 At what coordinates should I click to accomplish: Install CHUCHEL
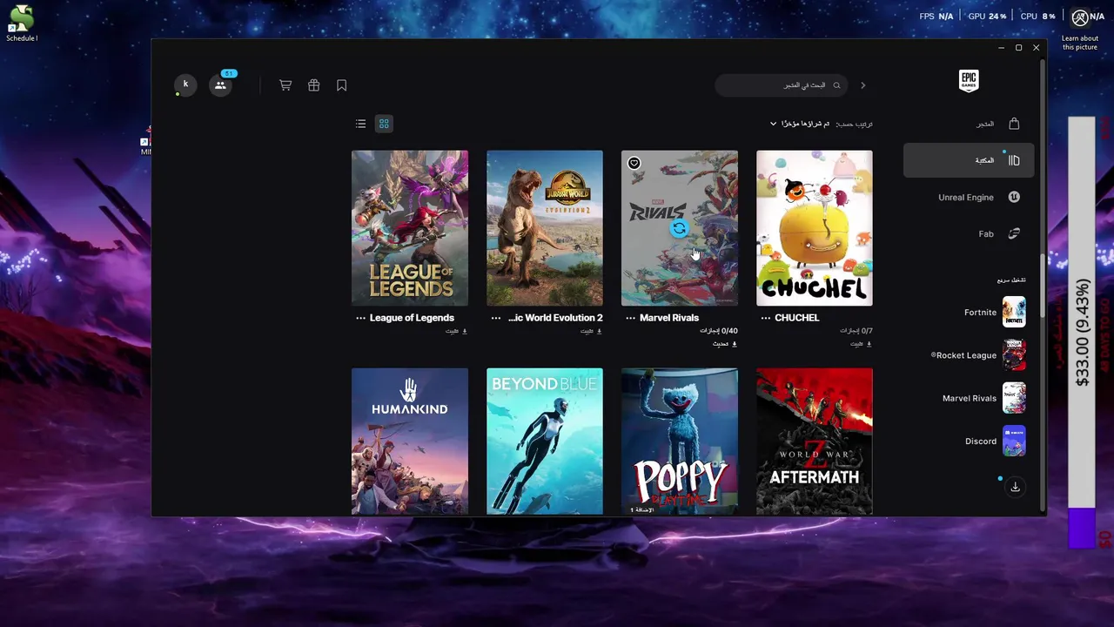[x=862, y=344]
